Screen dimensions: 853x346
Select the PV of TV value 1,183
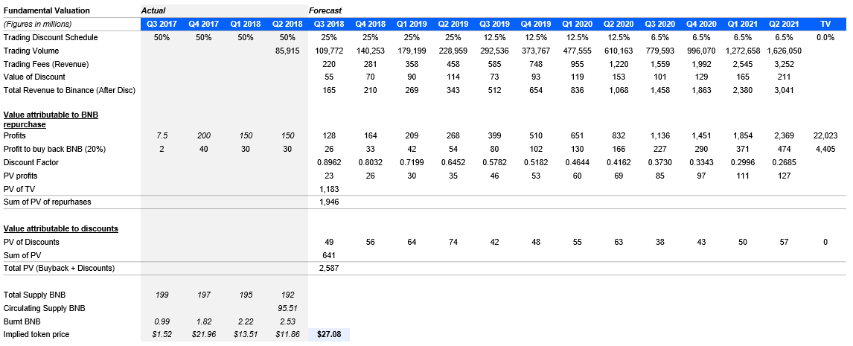pos(328,188)
